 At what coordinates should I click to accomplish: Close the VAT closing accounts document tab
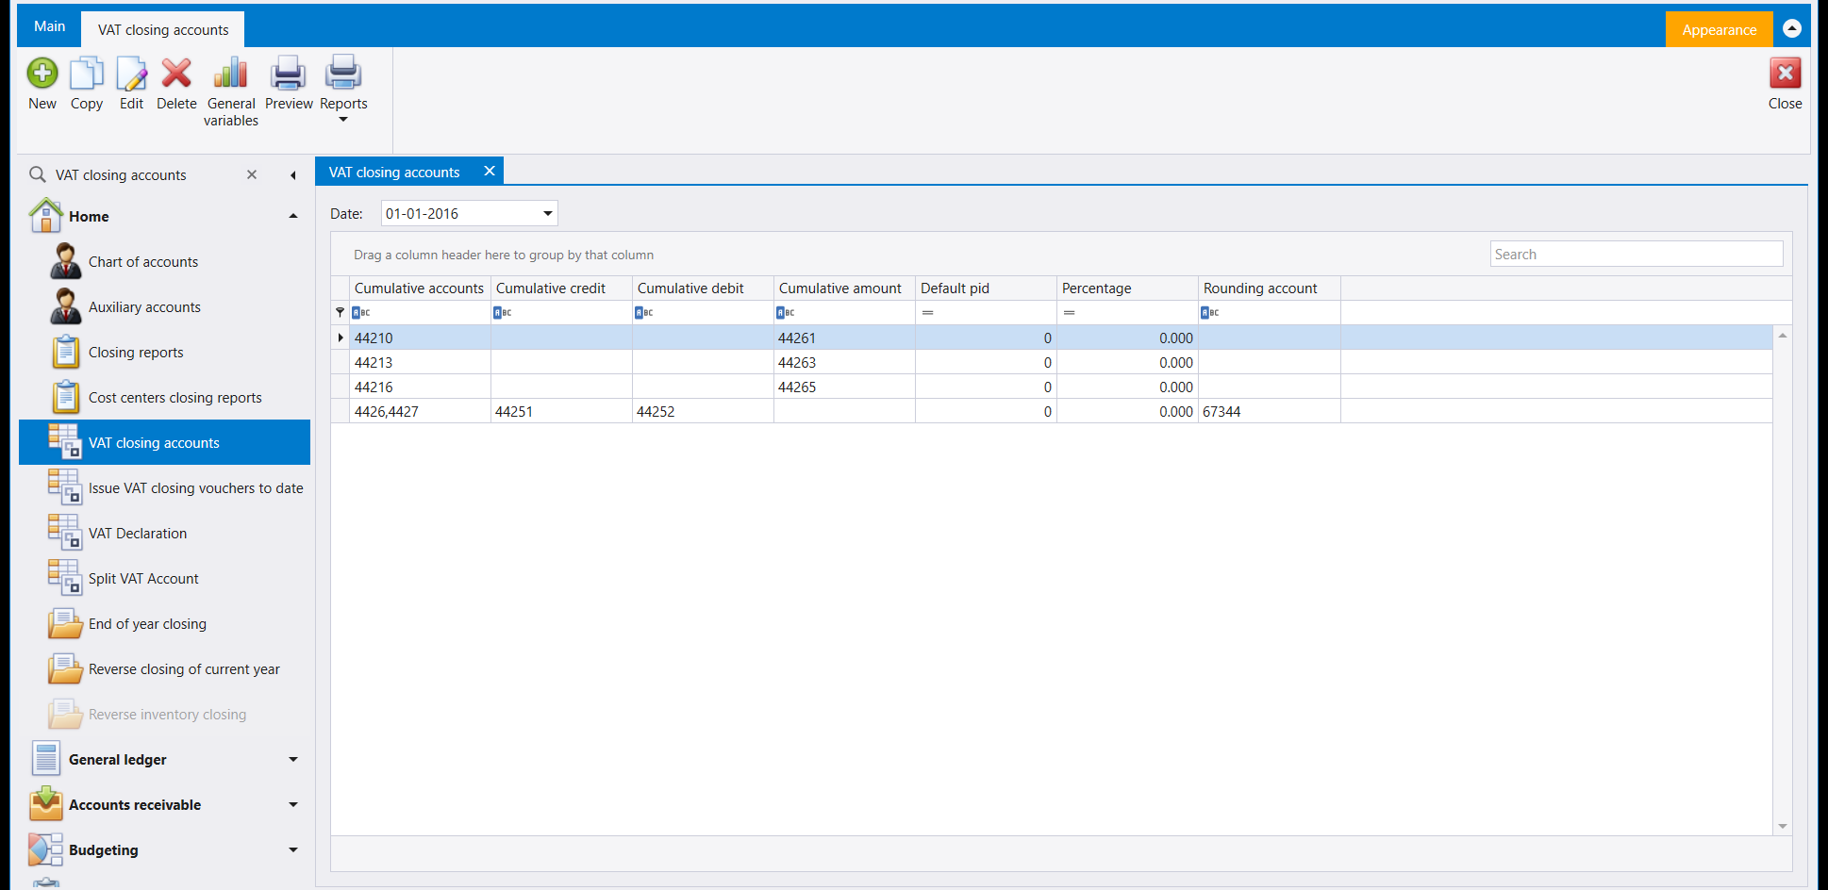490,171
